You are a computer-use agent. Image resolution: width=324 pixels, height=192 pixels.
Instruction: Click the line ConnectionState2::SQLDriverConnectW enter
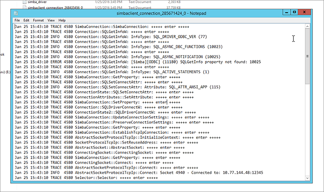(105, 112)
